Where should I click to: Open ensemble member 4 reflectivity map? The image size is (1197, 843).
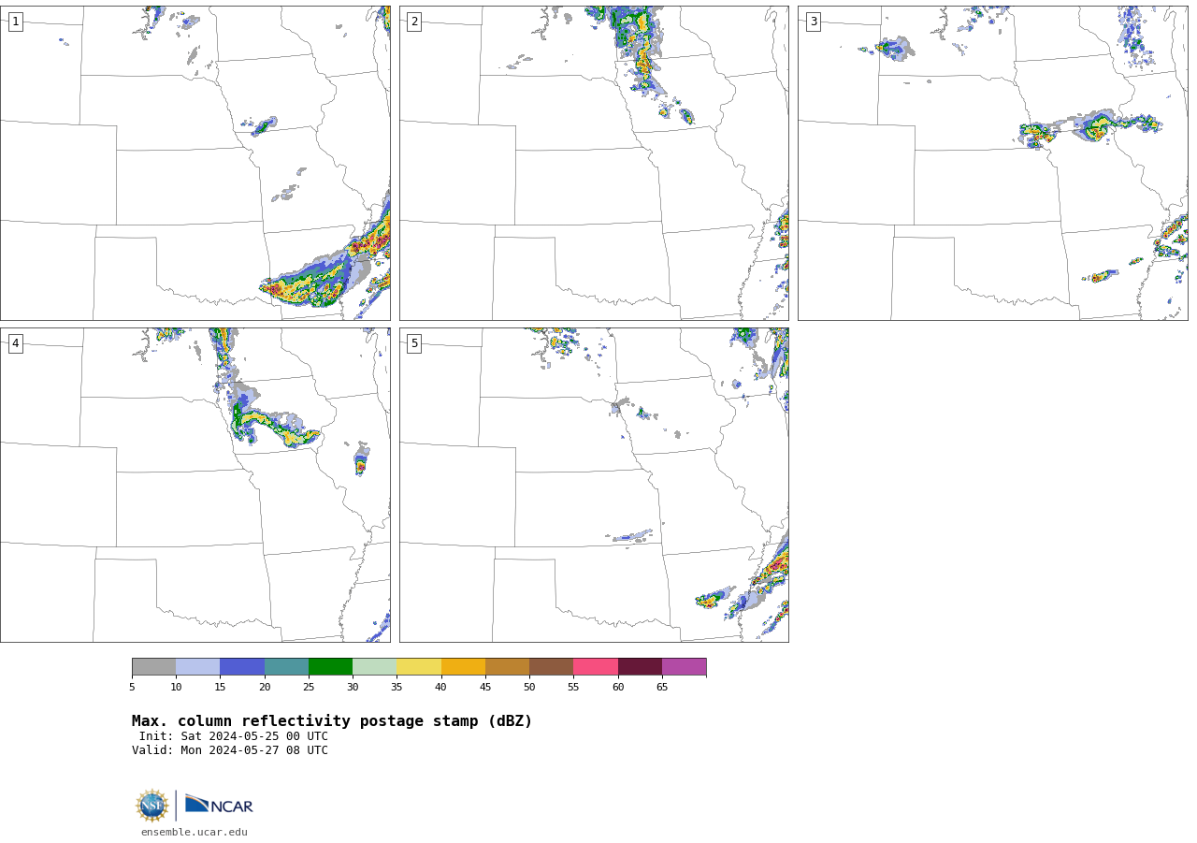(195, 485)
